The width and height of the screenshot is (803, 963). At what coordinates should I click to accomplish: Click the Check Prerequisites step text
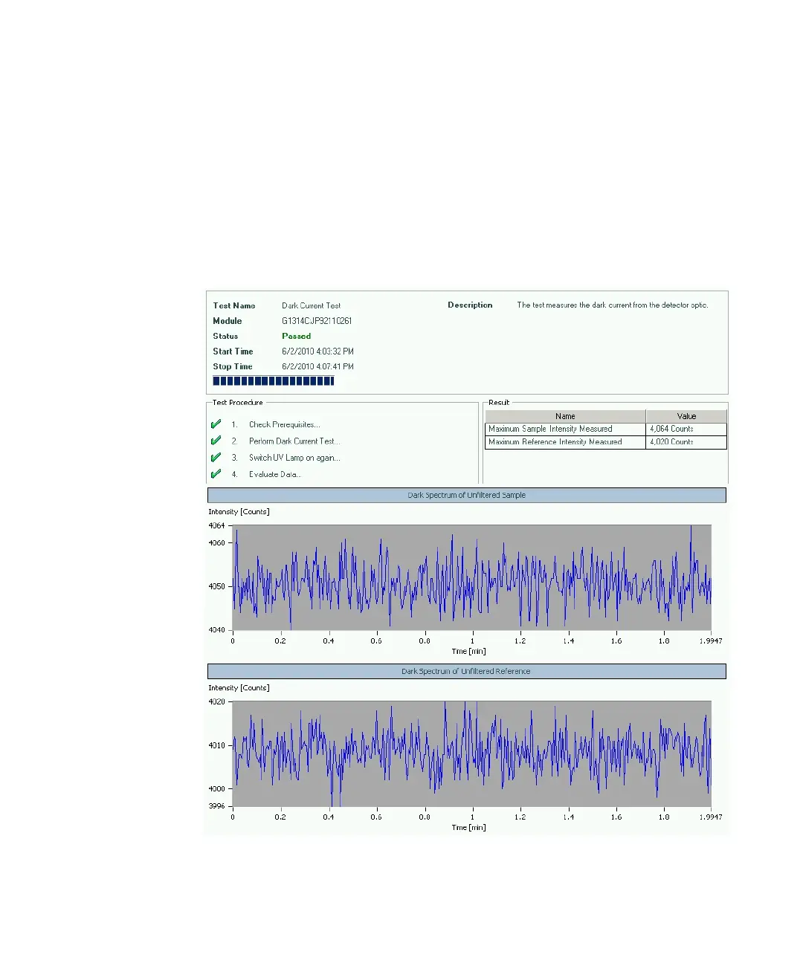(x=284, y=425)
